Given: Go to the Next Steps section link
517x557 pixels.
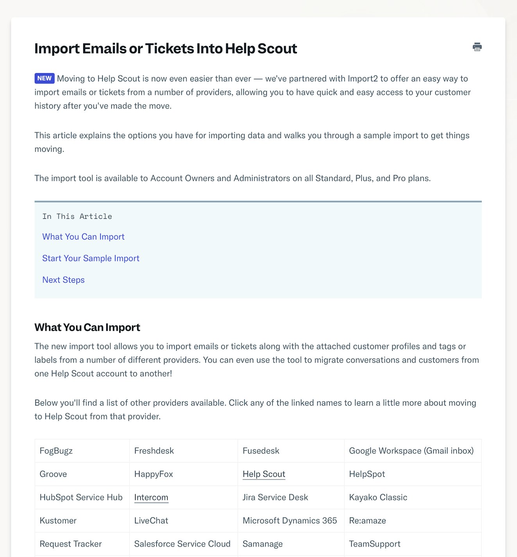Looking at the screenshot, I should tap(63, 280).
